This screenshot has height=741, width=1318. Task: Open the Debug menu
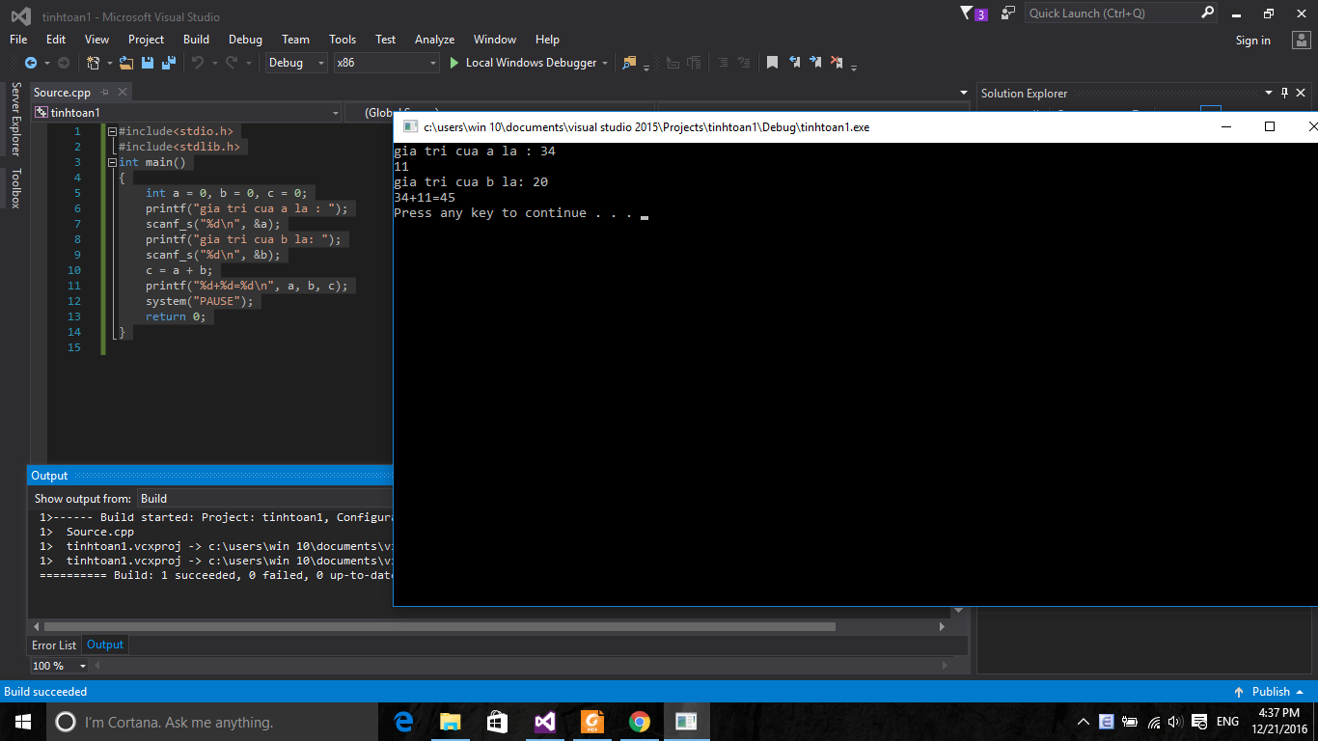click(x=245, y=40)
